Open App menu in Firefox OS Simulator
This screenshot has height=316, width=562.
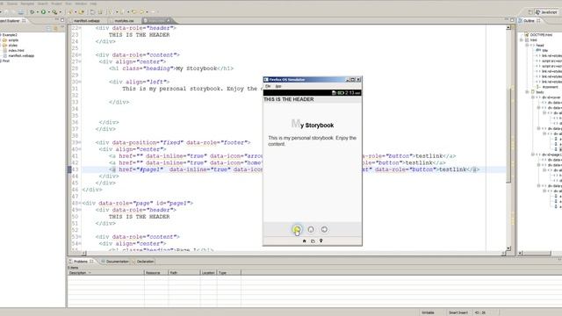click(278, 86)
